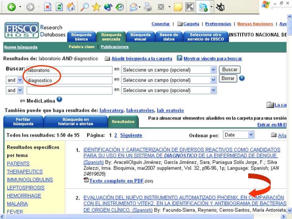292x219 pixels.
Task: Click the empty third search field
Action: tap(69, 91)
